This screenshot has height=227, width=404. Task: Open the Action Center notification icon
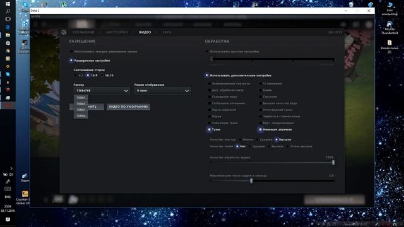[8, 219]
